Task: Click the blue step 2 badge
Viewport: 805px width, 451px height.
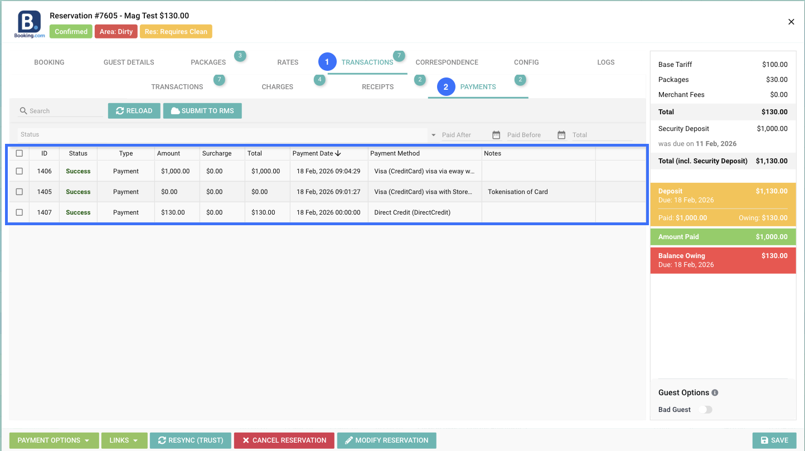Action: (x=446, y=87)
